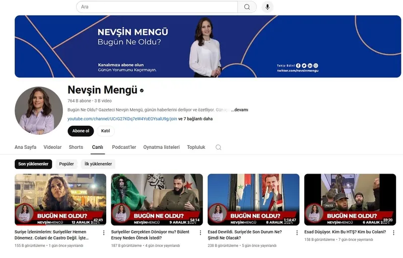403x258 pixels.
Task: Go to the Shorts tab
Action: [x=76, y=147]
